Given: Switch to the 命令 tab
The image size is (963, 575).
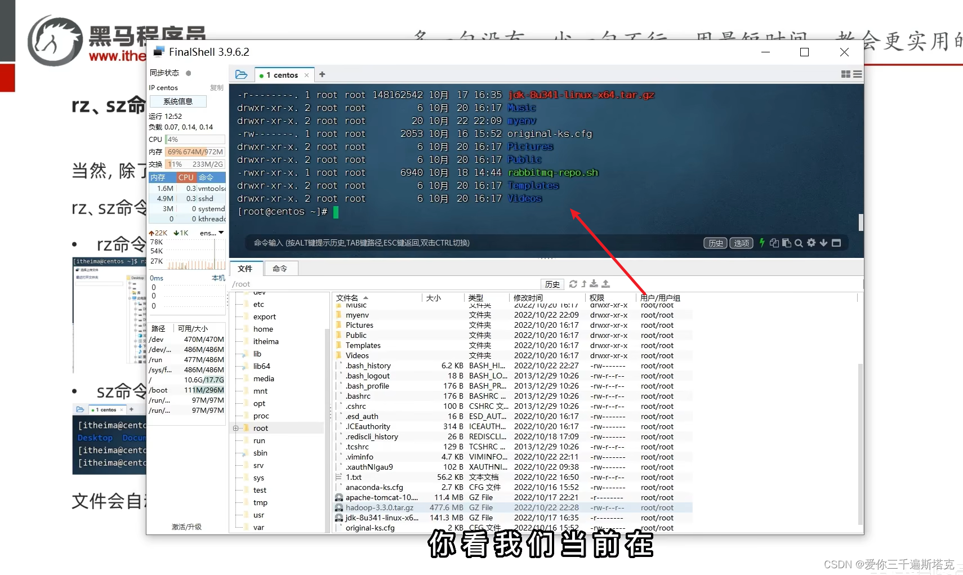Looking at the screenshot, I should tap(280, 268).
